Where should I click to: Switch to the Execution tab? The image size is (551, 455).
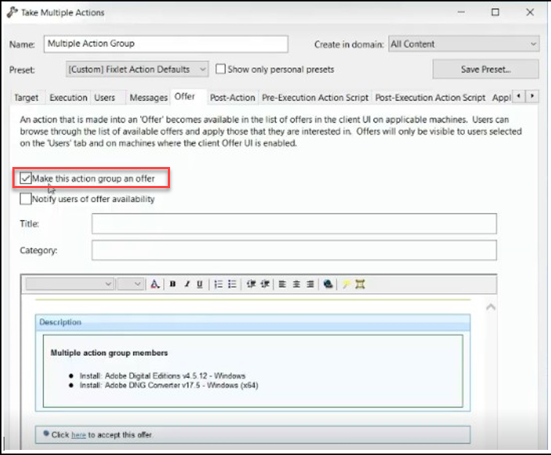(68, 98)
